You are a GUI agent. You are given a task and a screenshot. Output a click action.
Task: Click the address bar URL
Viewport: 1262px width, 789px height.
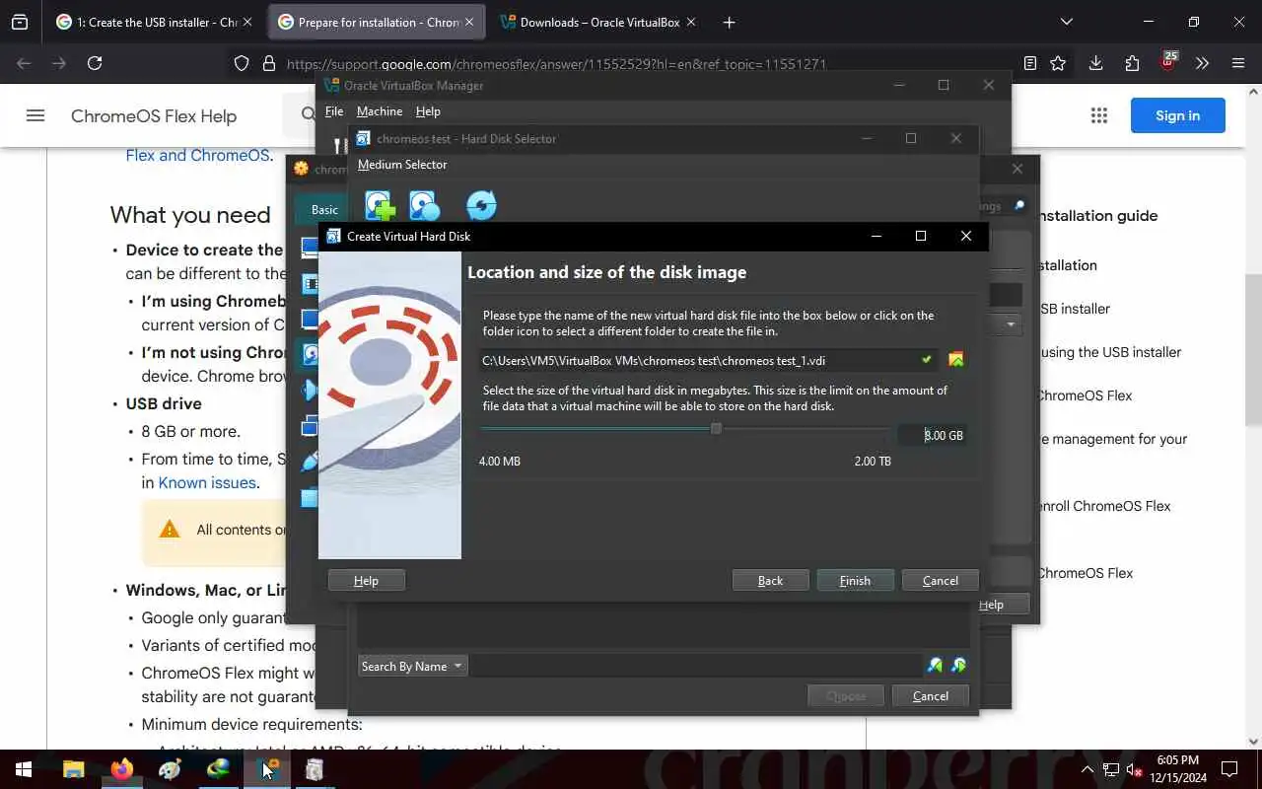click(x=556, y=63)
